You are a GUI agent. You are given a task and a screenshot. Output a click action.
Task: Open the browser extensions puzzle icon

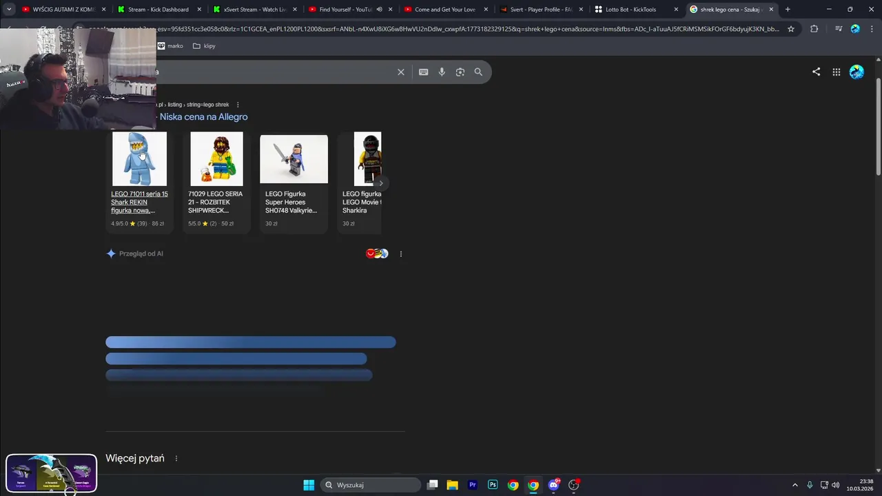[x=814, y=29]
